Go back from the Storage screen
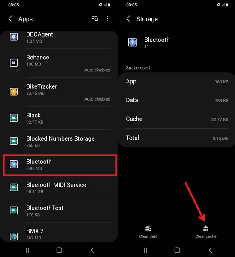Screen dimensions: 235x257 coord(128,19)
